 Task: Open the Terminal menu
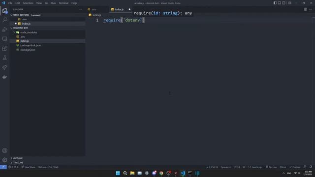pos(63,3)
